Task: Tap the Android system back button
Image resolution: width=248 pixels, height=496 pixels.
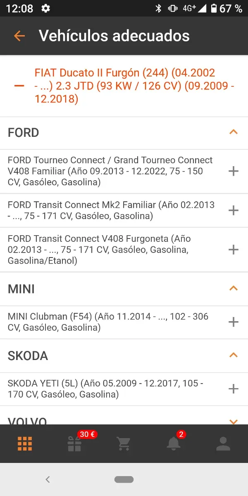Action: pos(48,479)
